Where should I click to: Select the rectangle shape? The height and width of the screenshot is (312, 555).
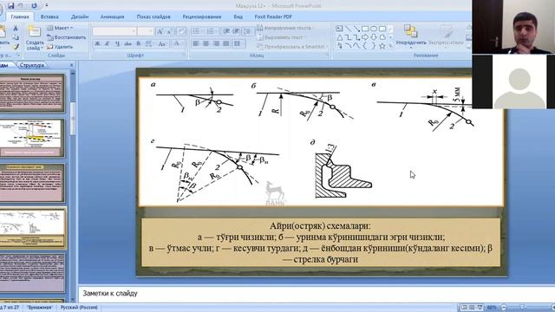click(365, 29)
